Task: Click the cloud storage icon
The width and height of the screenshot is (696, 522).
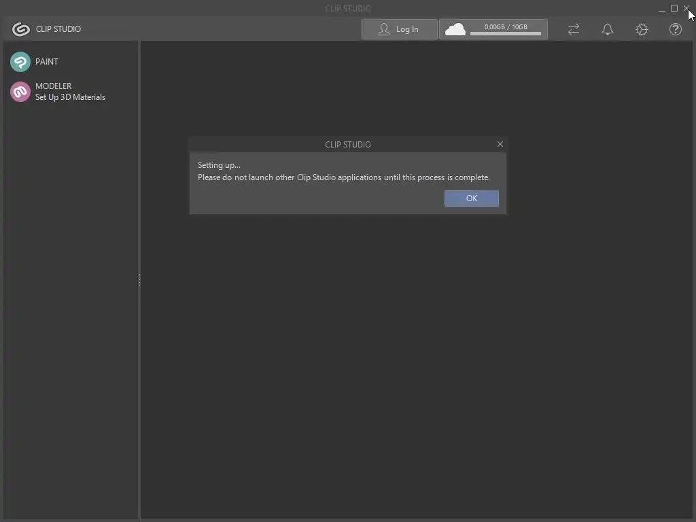Action: (x=455, y=29)
